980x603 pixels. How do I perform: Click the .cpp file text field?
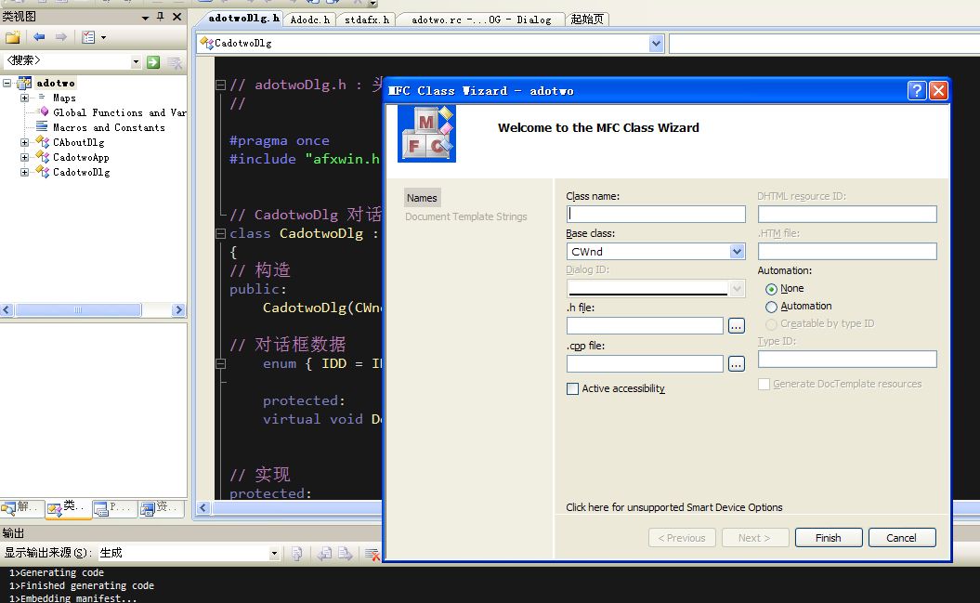645,363
